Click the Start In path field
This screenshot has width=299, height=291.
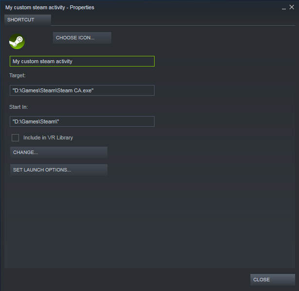point(82,121)
